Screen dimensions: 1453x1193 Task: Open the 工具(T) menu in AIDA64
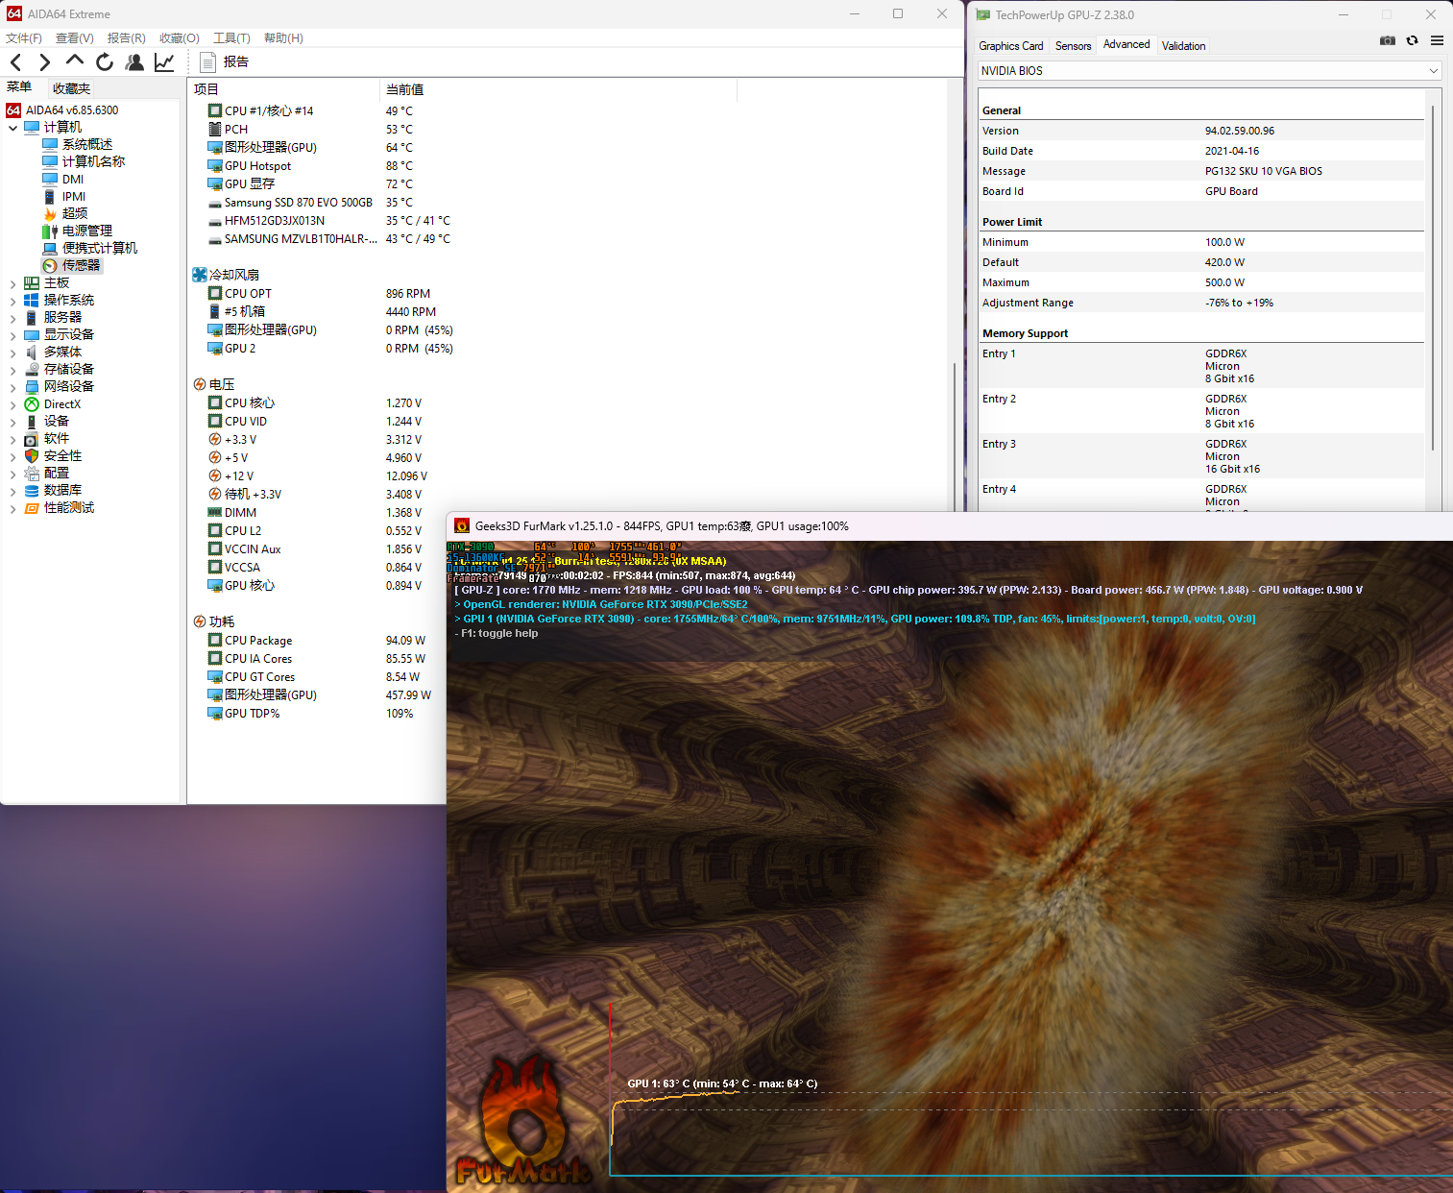[231, 38]
